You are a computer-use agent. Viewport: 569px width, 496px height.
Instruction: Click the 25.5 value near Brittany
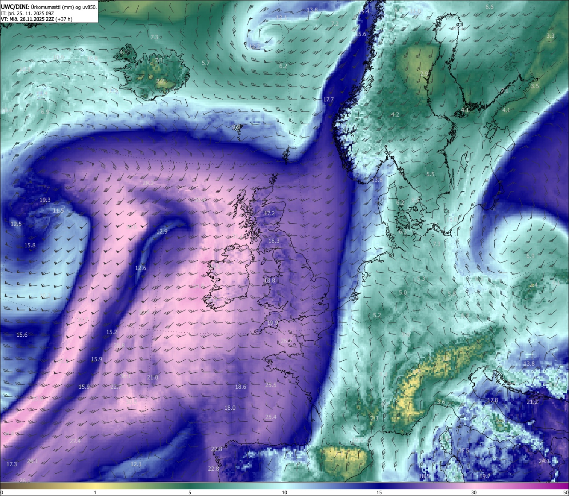tap(271, 385)
